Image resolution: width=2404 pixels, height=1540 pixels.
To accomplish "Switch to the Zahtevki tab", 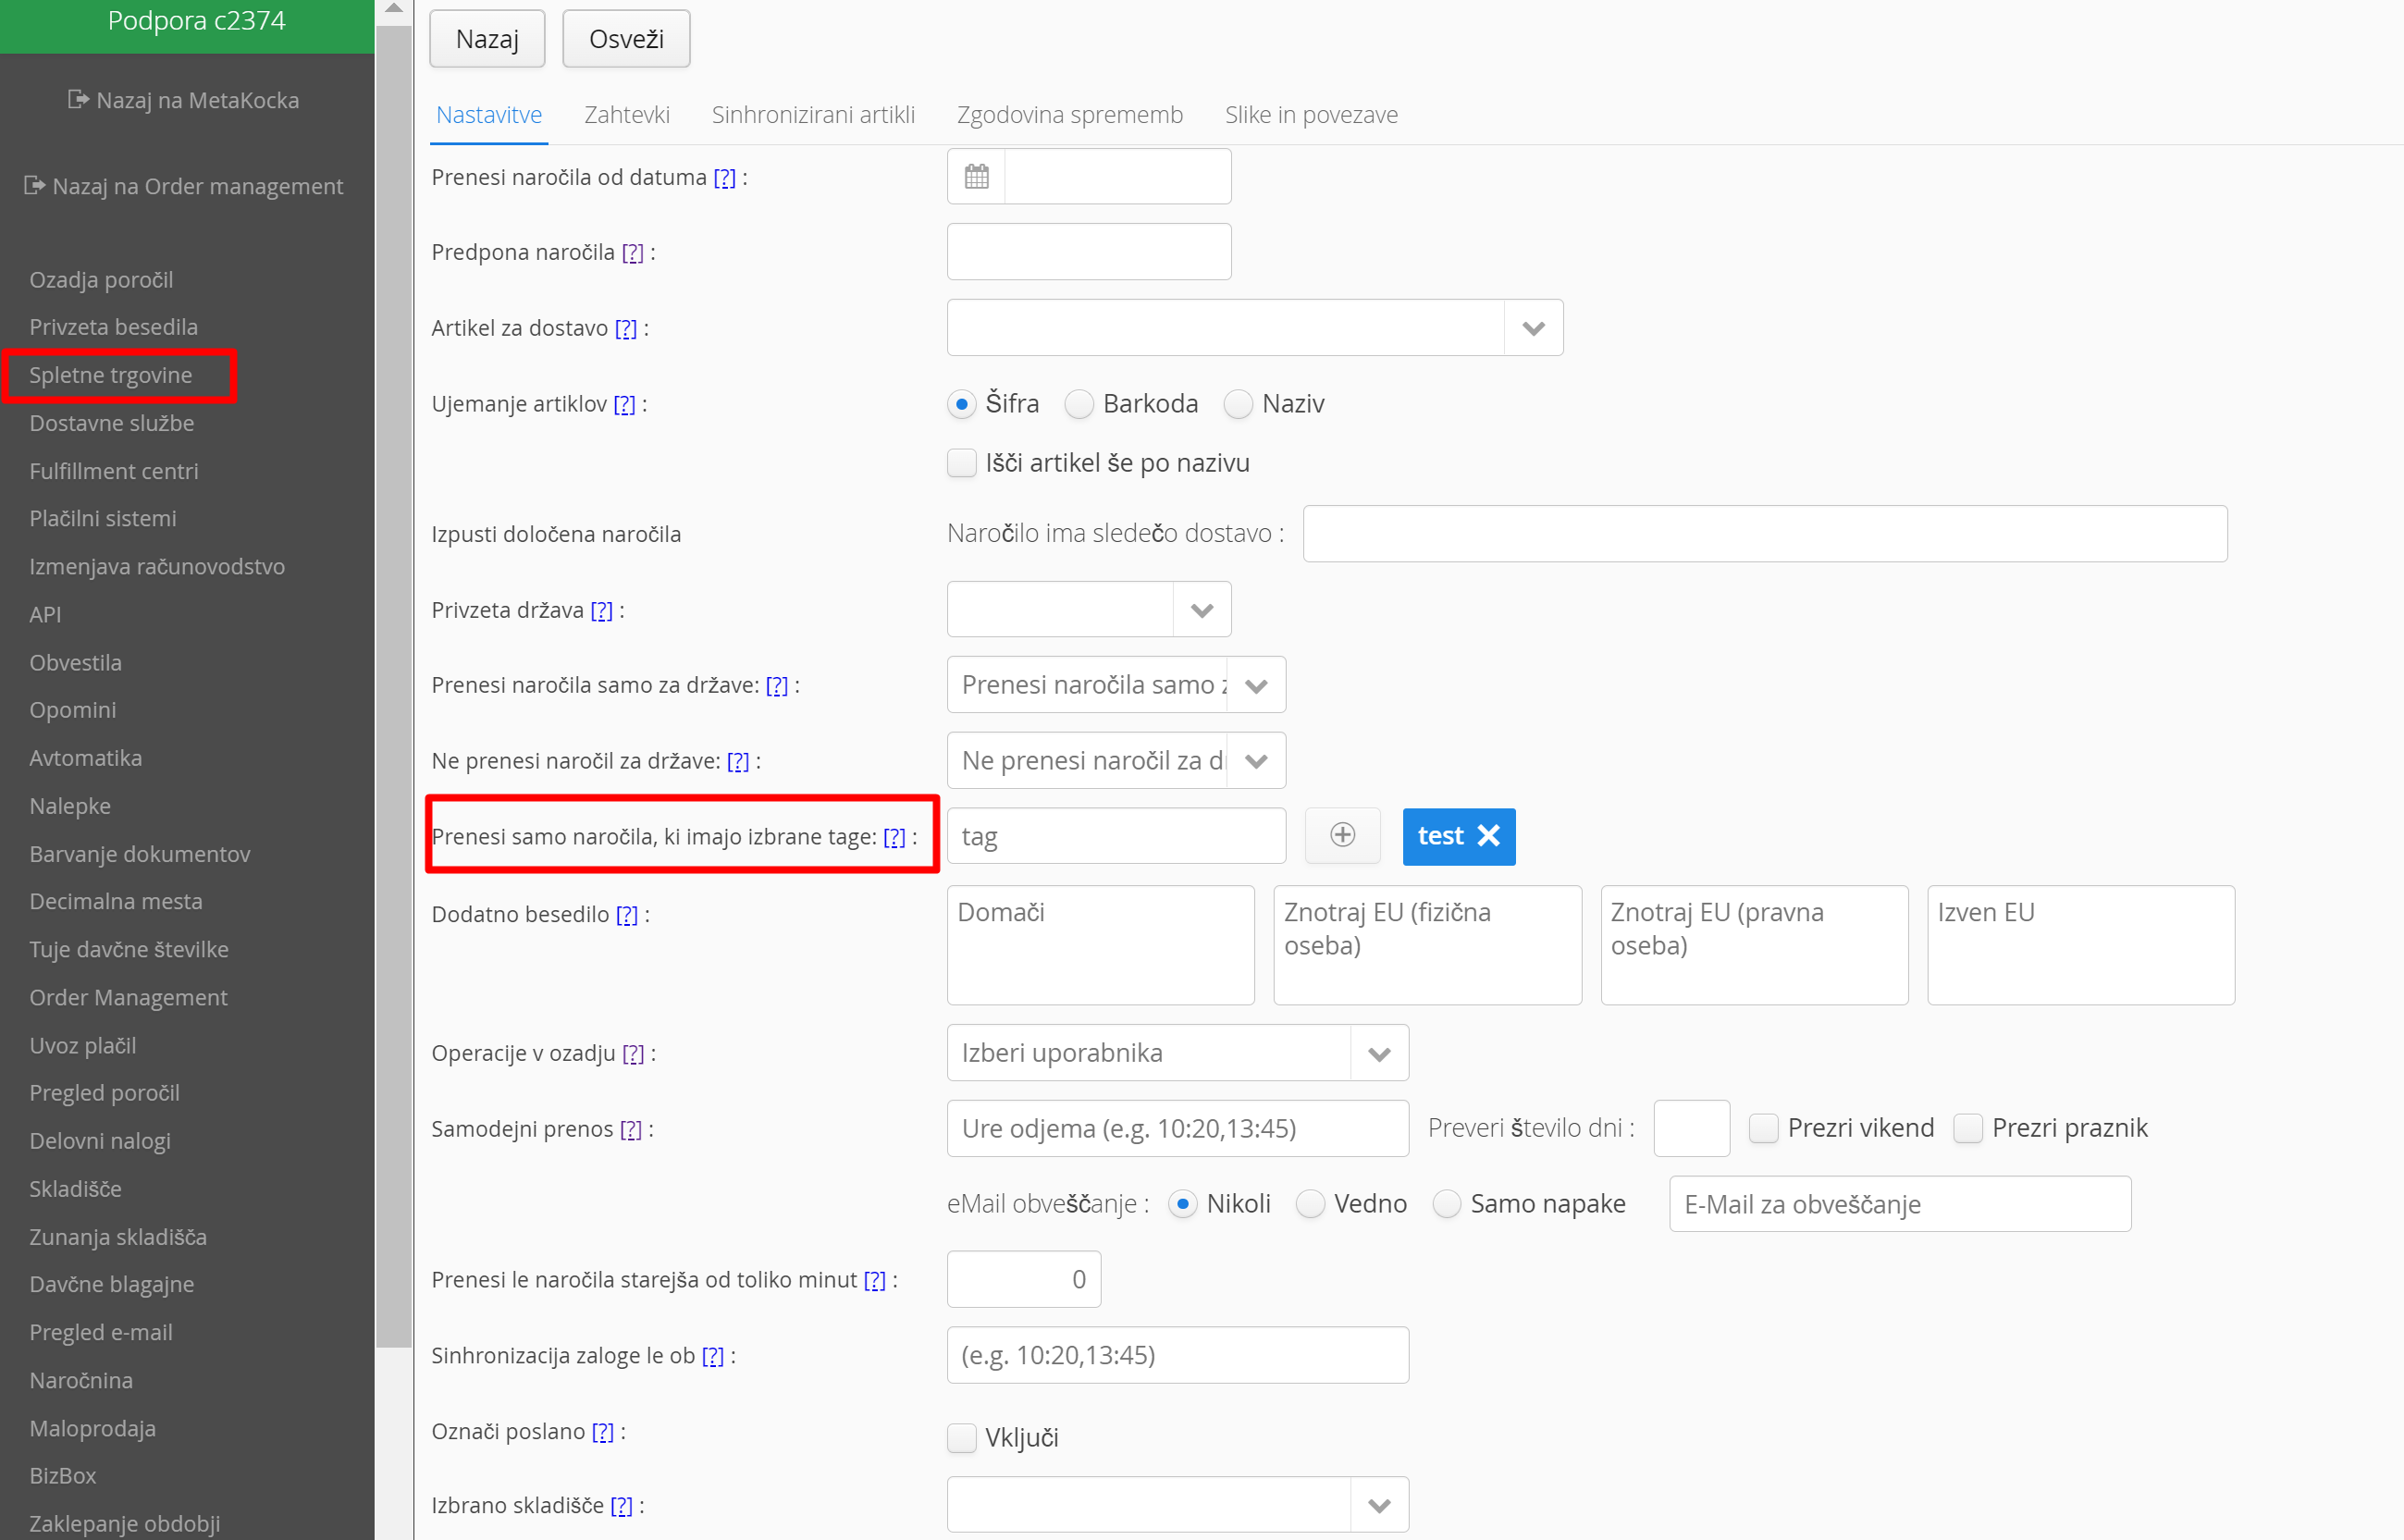I will coord(626,115).
